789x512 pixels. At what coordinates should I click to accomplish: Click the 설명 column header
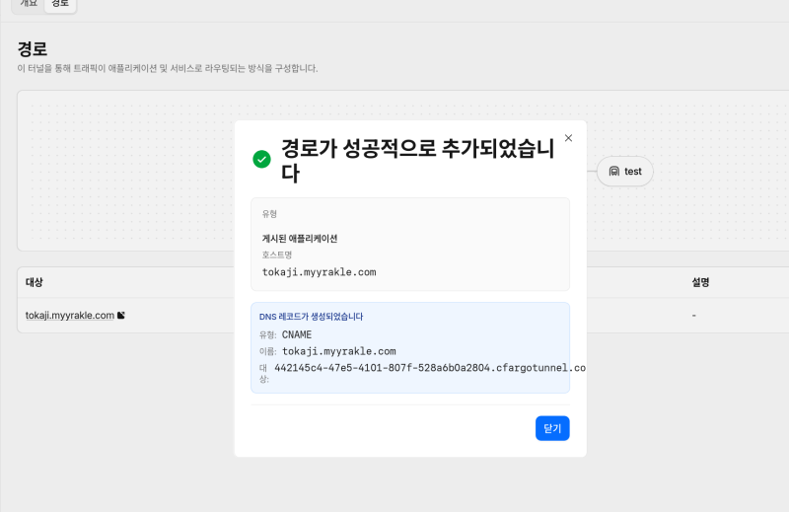(700, 282)
